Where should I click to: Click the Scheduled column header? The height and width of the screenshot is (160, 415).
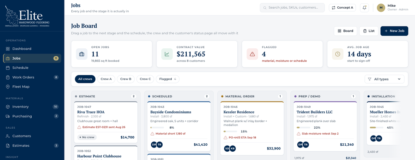point(179,97)
